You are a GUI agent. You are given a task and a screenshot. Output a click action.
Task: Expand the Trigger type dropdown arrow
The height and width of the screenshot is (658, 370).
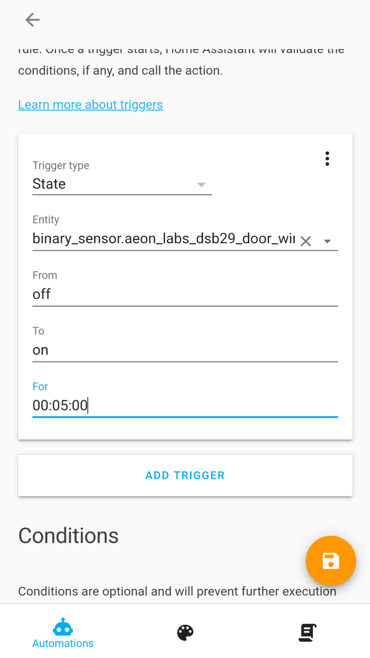click(201, 184)
